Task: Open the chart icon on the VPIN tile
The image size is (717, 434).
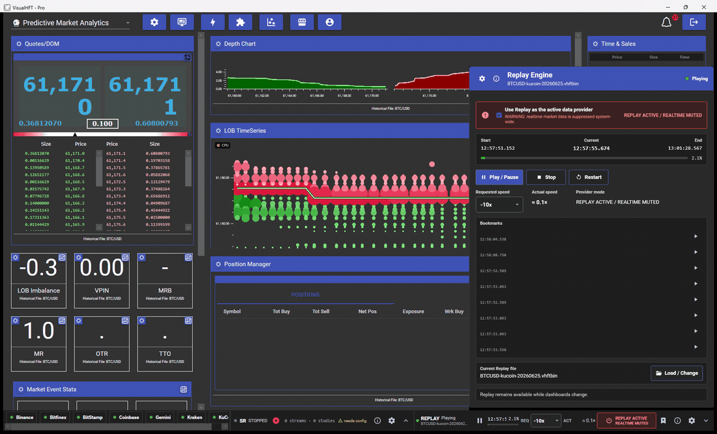Action: 125,257
